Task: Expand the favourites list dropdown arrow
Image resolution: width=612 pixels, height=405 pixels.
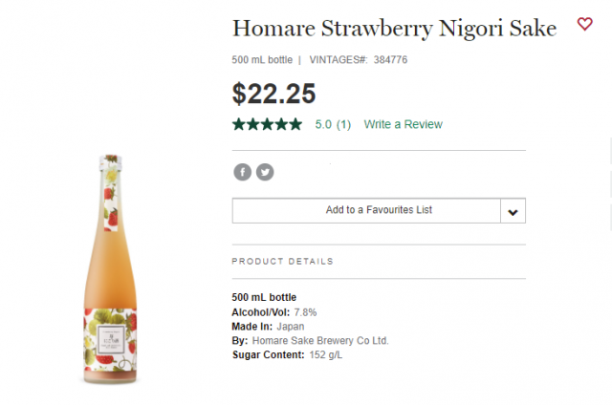Action: pyautogui.click(x=513, y=211)
